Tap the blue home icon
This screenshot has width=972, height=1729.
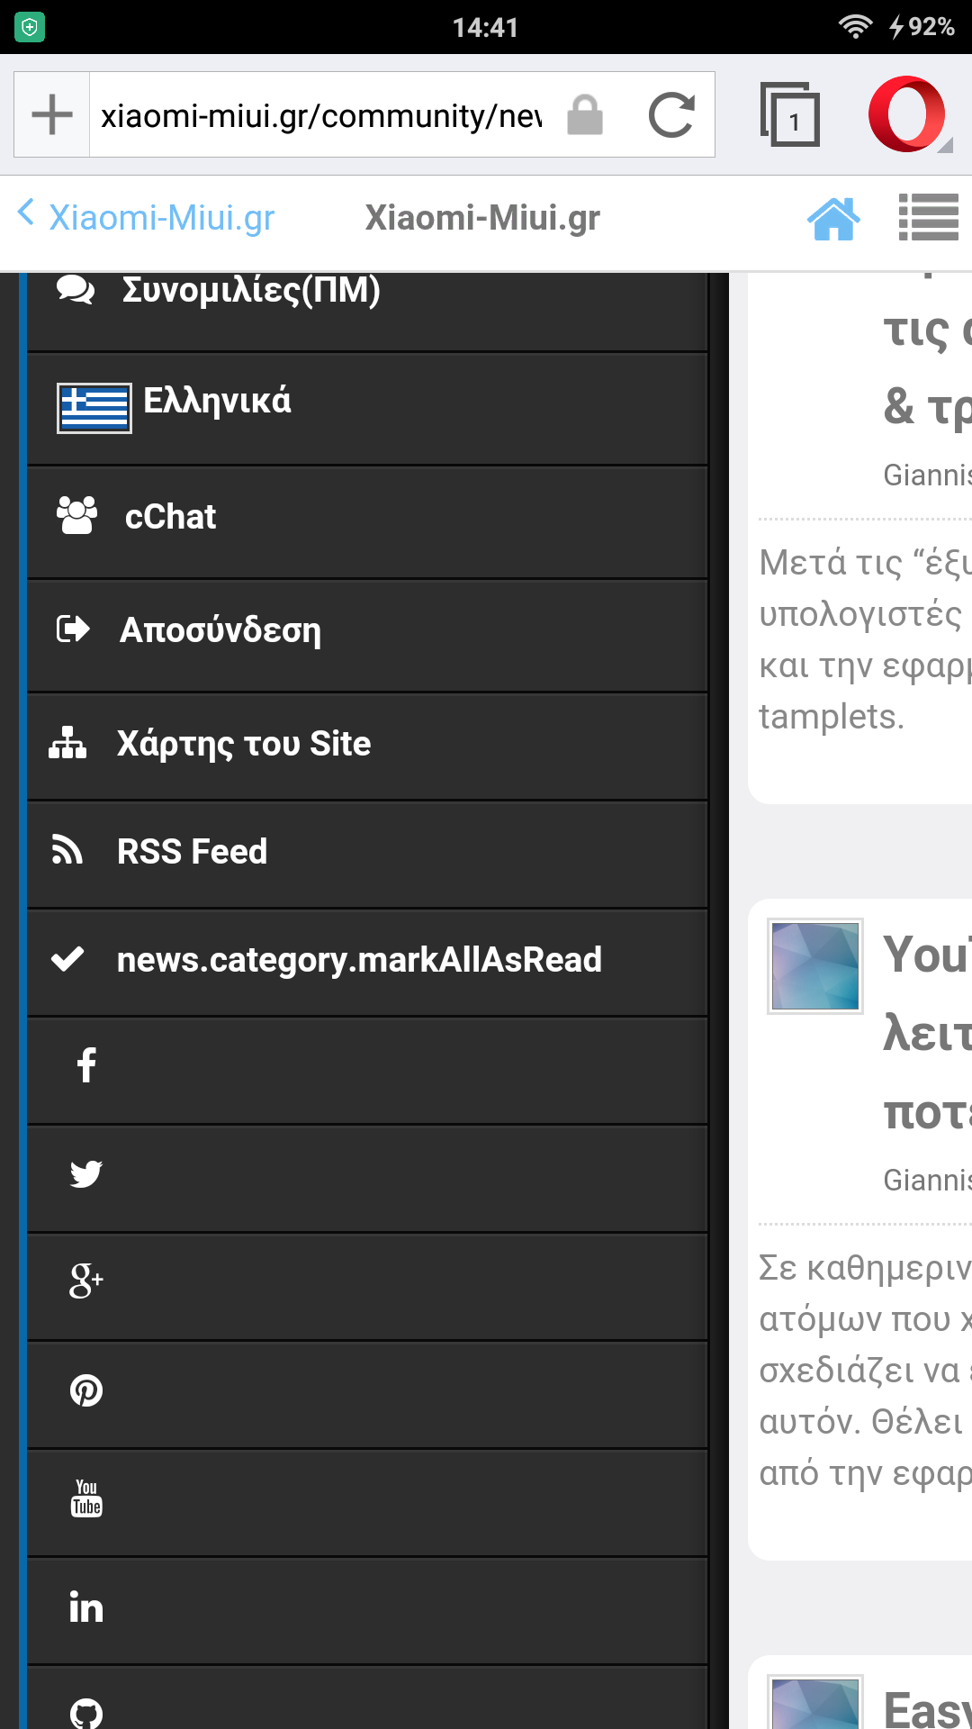click(x=833, y=218)
